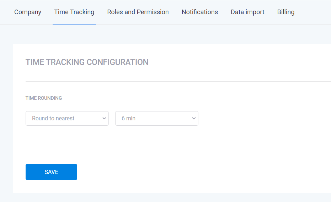The width and height of the screenshot is (331, 202).
Task: Select the Data import tab
Action: (x=247, y=12)
